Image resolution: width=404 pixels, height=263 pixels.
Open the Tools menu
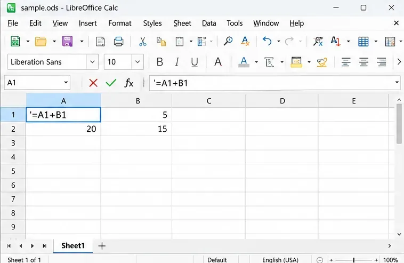coord(235,23)
